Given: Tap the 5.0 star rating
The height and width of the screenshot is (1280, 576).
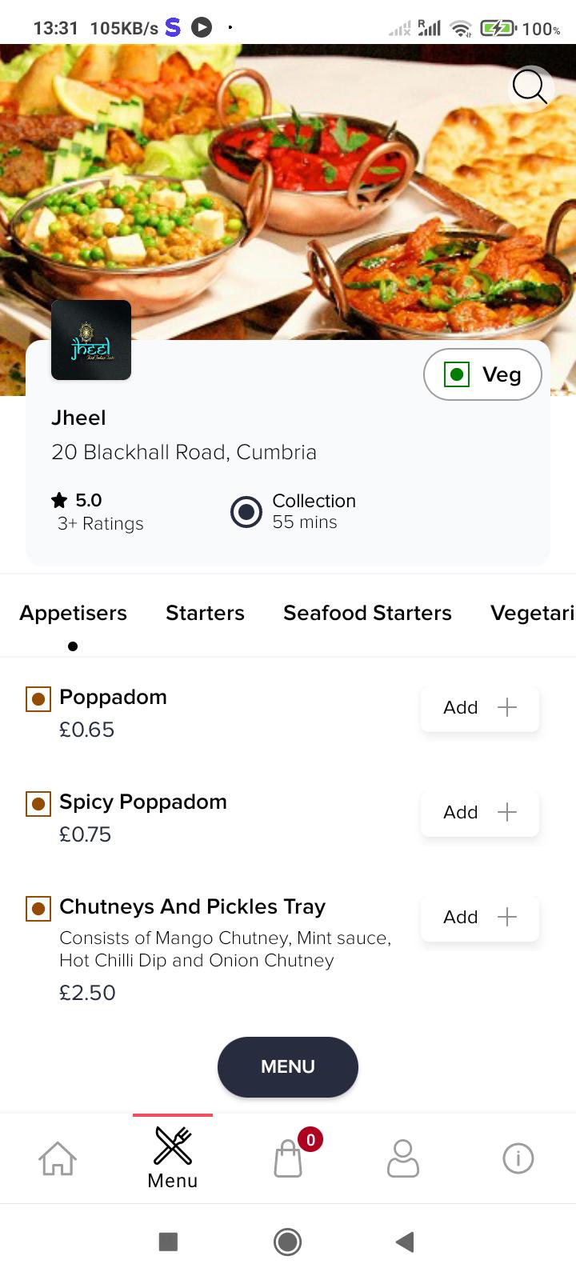Looking at the screenshot, I should tap(77, 501).
